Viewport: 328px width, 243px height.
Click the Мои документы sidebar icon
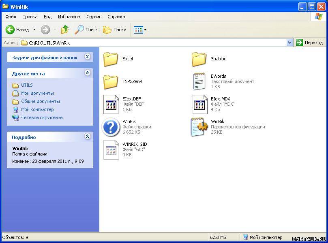15,94
